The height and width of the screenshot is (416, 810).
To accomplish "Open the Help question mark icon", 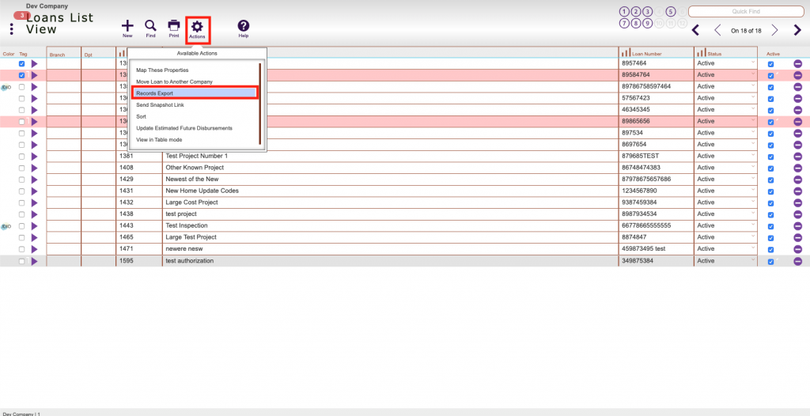I will 244,26.
